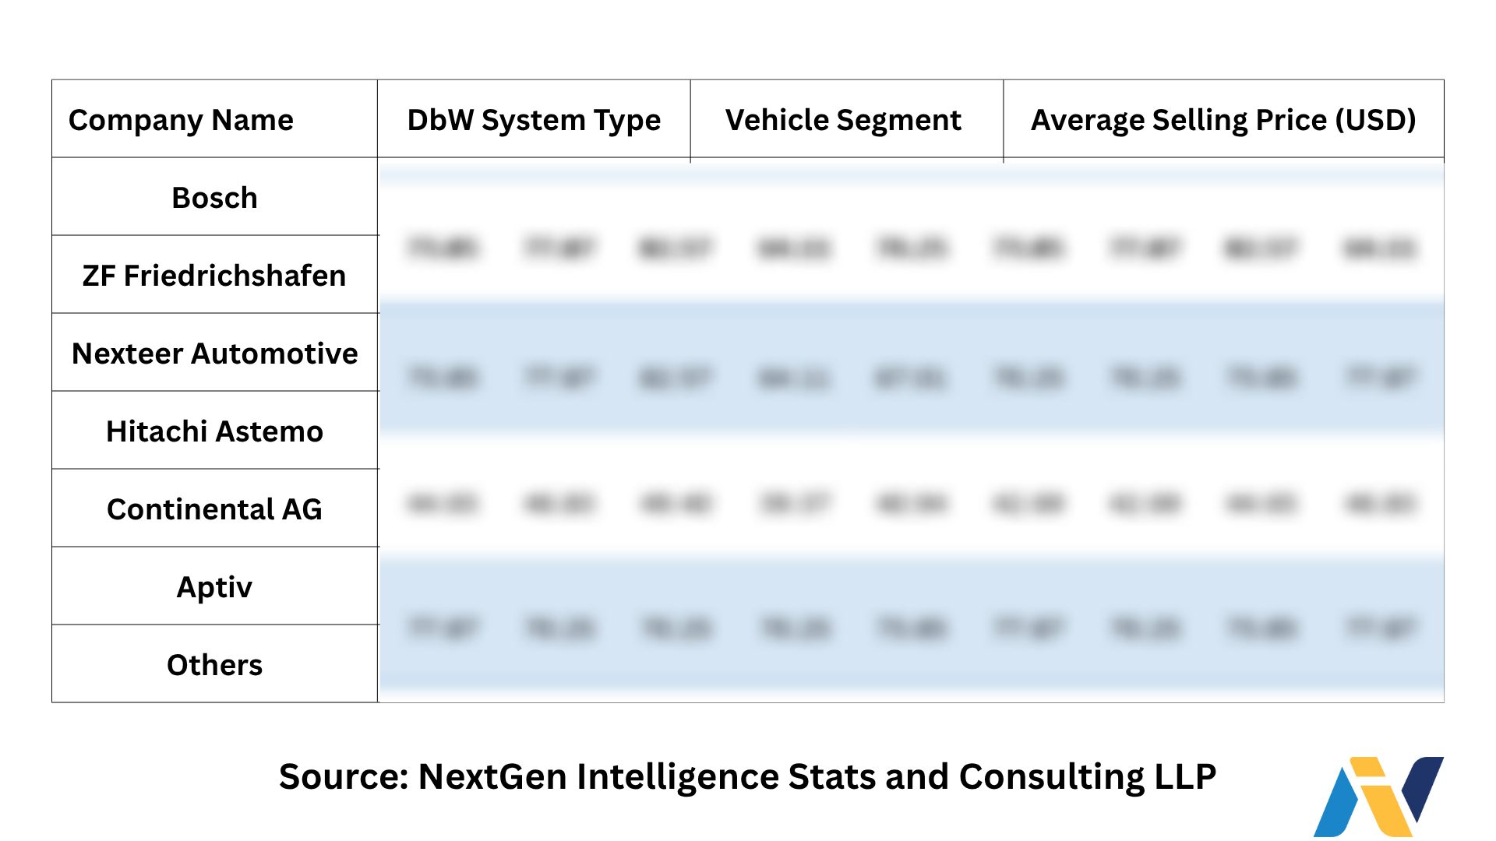Viewport: 1496px width, 841px height.
Task: Click first blurred value in top row
Action: [x=443, y=248]
